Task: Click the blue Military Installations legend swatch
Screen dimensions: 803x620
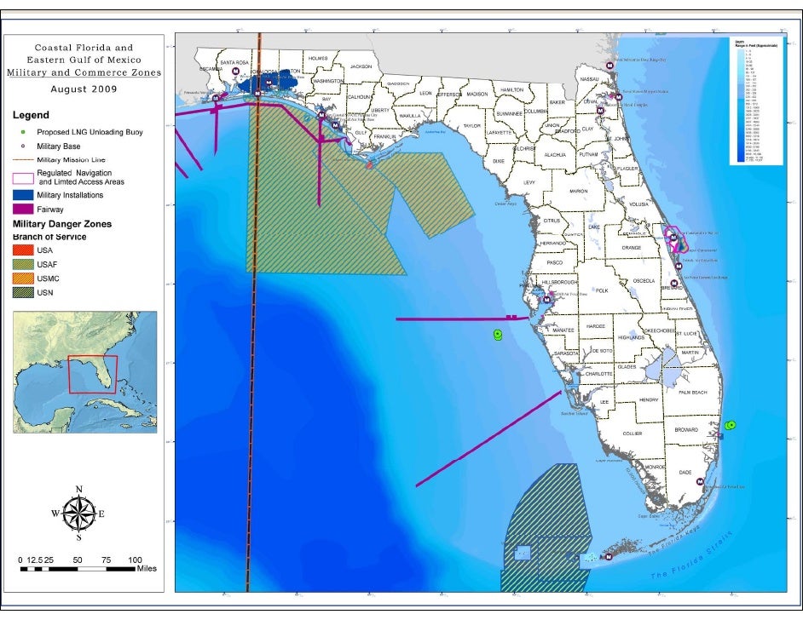Action: click(23, 195)
